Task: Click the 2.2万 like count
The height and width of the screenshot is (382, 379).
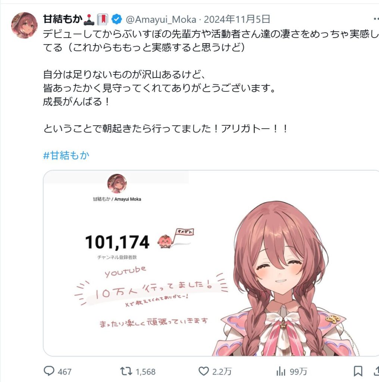Action: [222, 372]
